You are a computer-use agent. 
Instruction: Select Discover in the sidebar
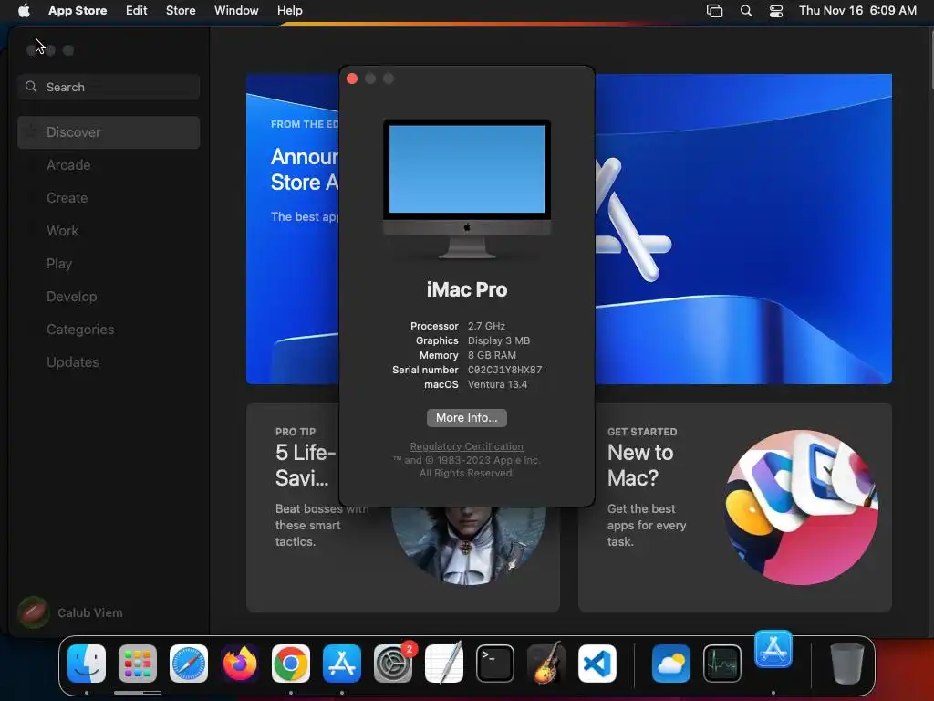tap(109, 132)
